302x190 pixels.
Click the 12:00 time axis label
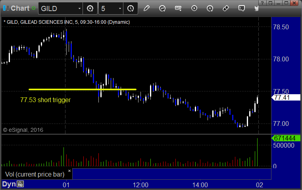140,185
